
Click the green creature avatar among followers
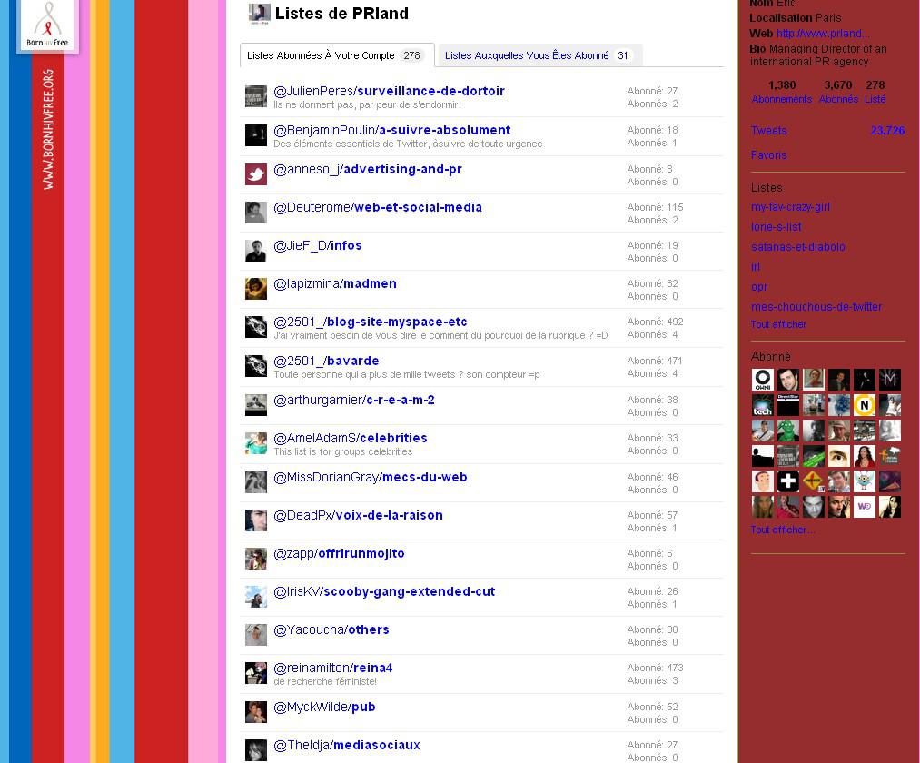(x=787, y=431)
